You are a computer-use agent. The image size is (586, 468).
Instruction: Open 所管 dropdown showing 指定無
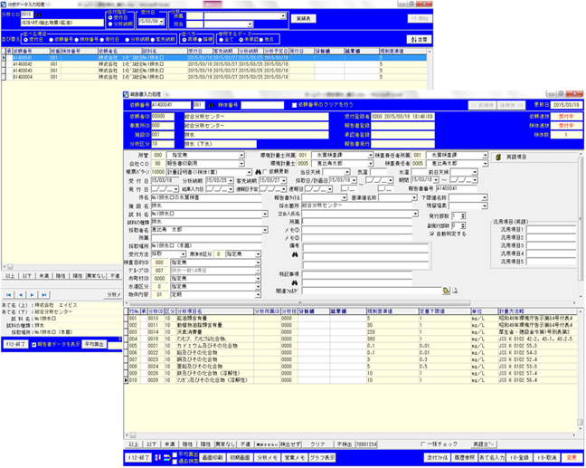pyautogui.click(x=241, y=156)
